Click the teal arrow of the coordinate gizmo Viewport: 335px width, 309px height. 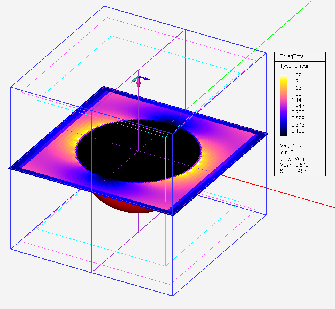coord(134,79)
